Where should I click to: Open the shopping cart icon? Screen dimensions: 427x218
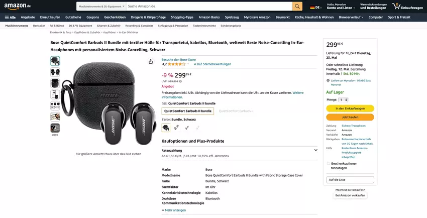coord(396,6)
